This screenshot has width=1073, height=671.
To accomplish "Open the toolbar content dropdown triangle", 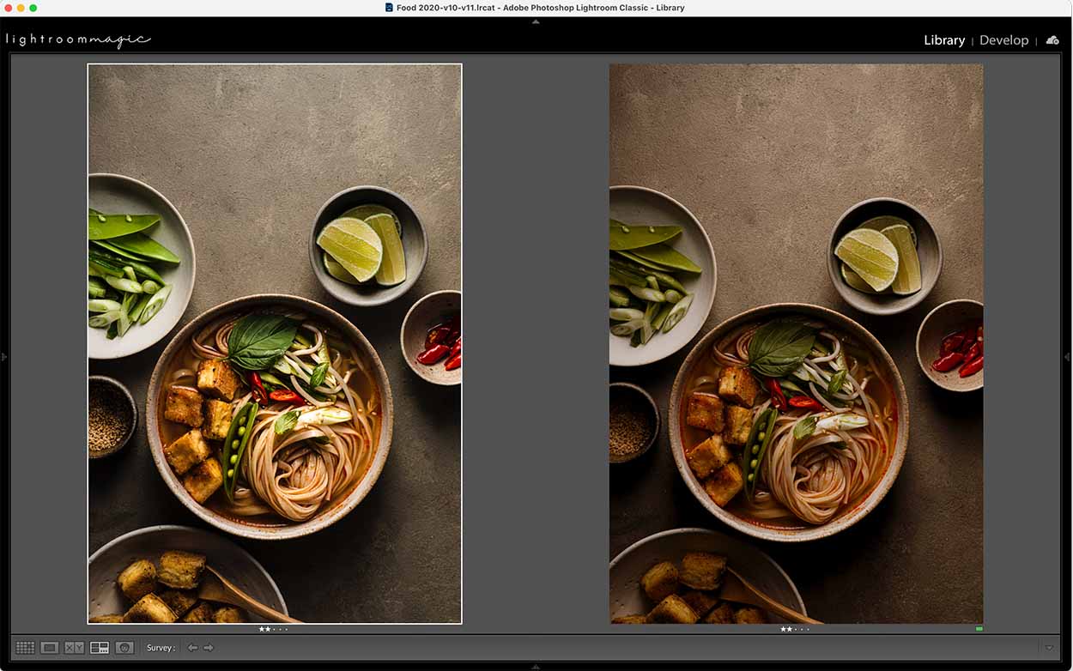I will click(1048, 648).
